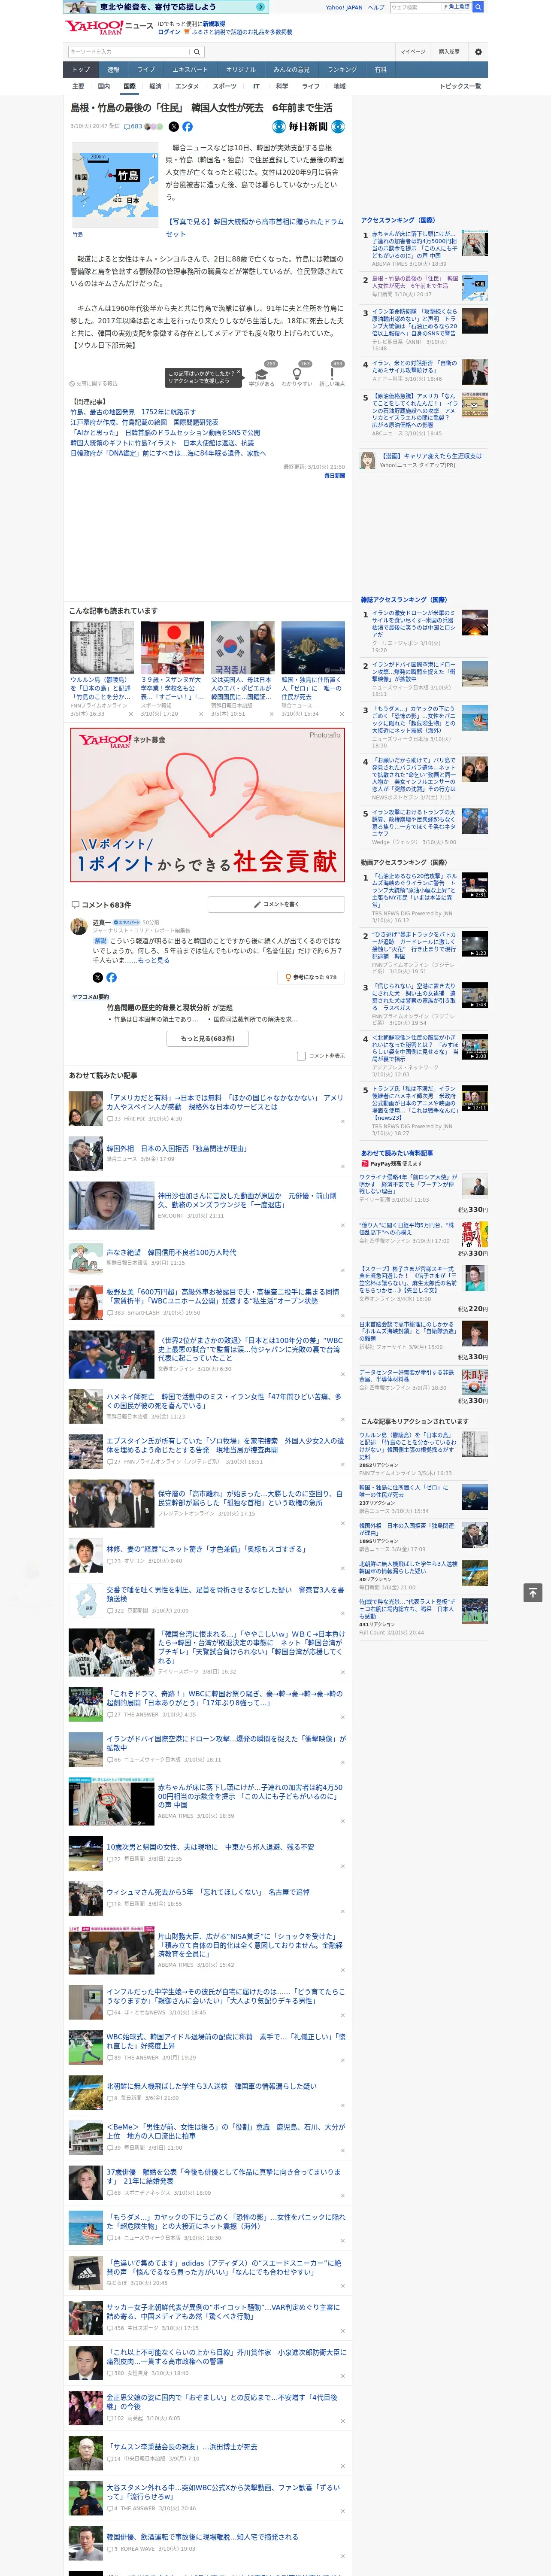
Task: Click the 記事に関する報告 report icon
Action: pyautogui.click(x=94, y=383)
